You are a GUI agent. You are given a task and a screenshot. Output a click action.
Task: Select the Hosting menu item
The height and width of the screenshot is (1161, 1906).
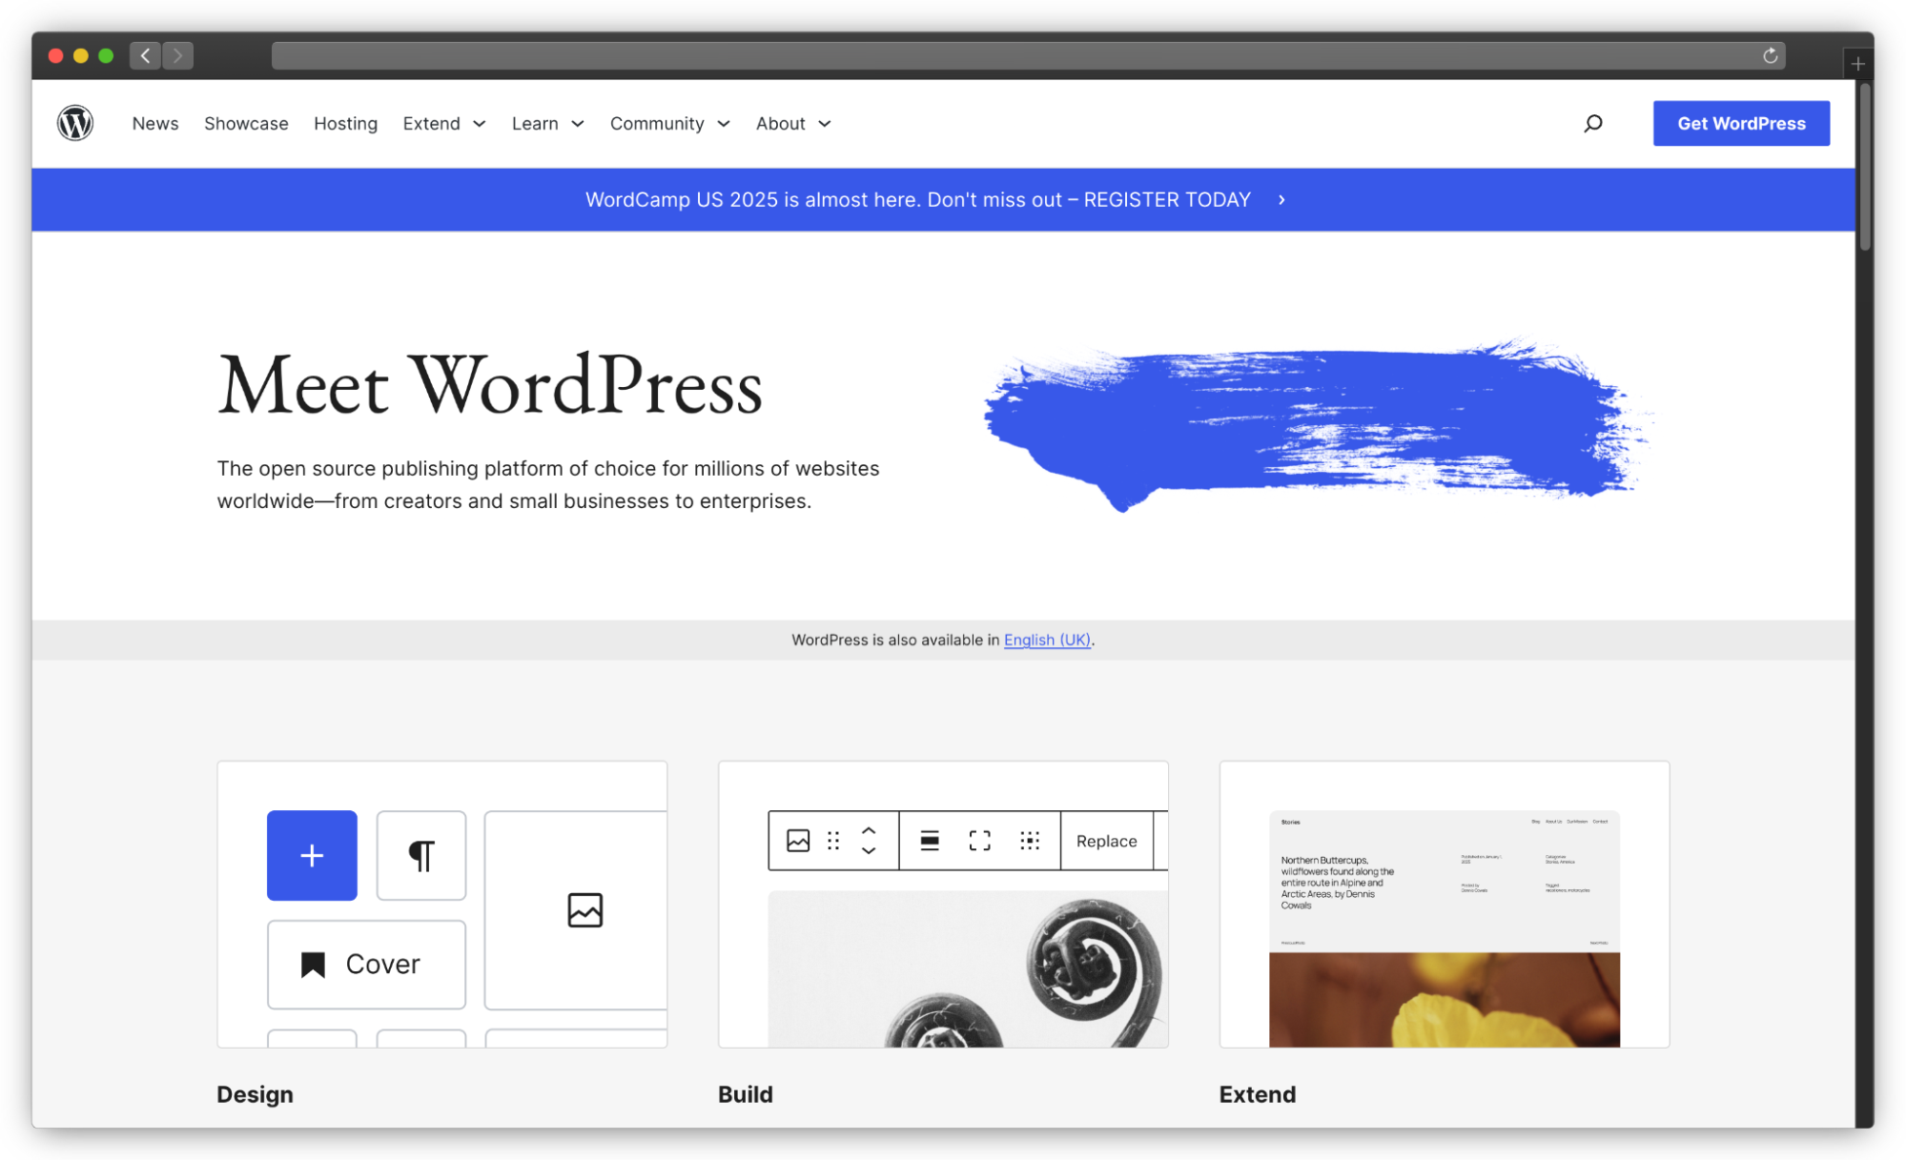(x=345, y=123)
